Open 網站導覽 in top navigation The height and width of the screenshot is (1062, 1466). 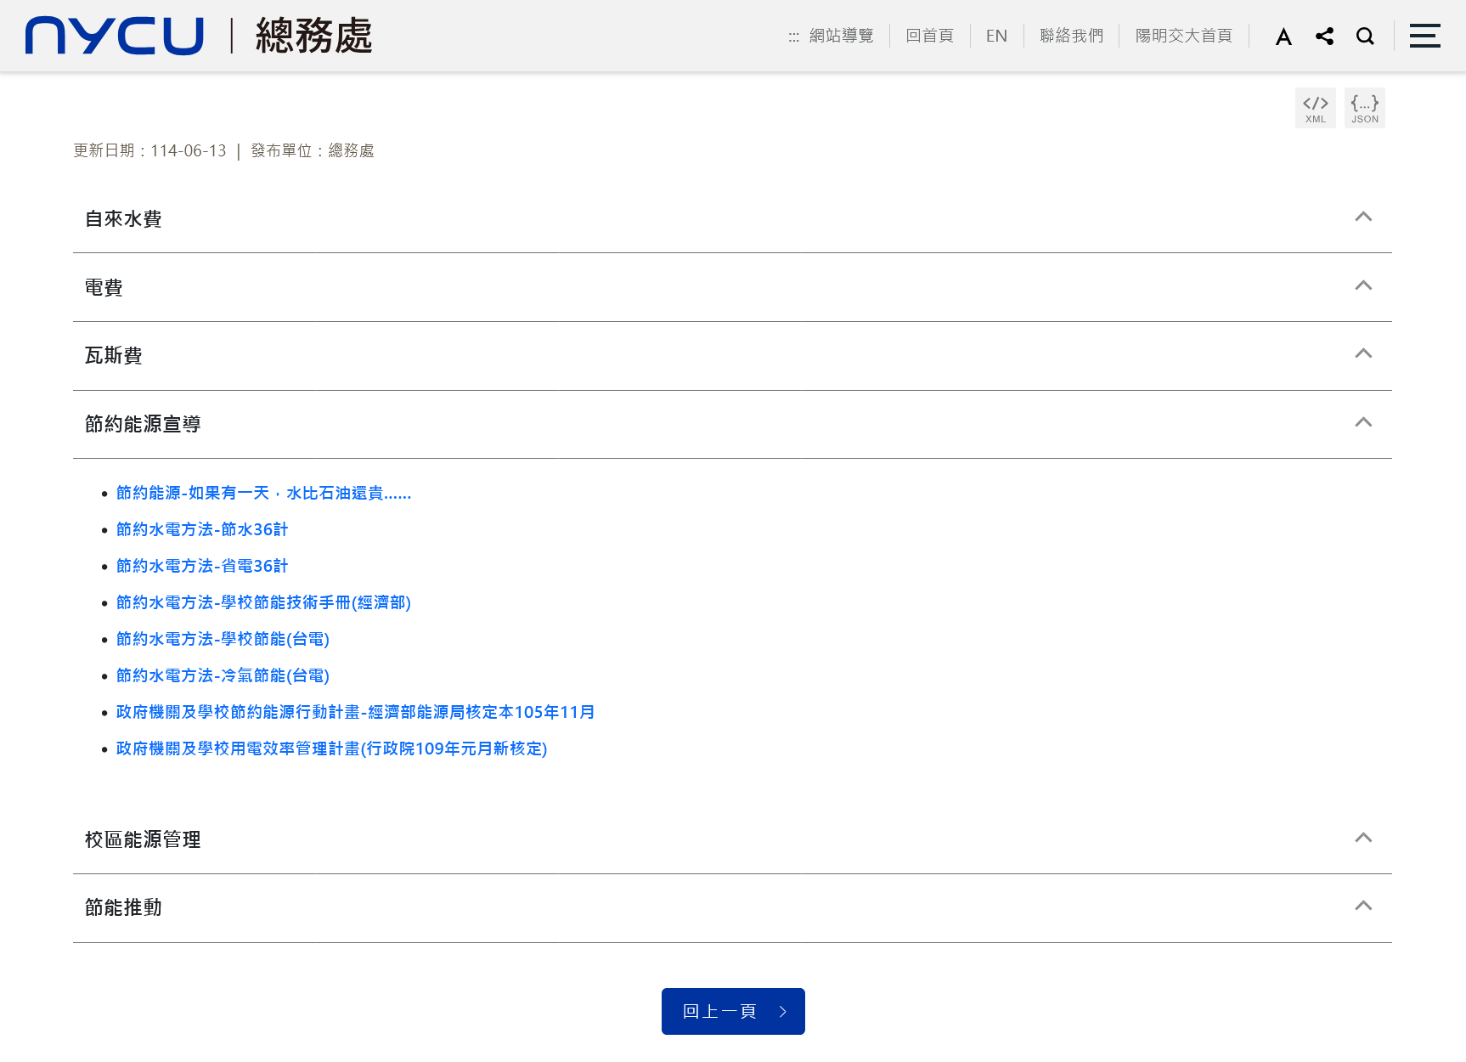click(x=841, y=36)
